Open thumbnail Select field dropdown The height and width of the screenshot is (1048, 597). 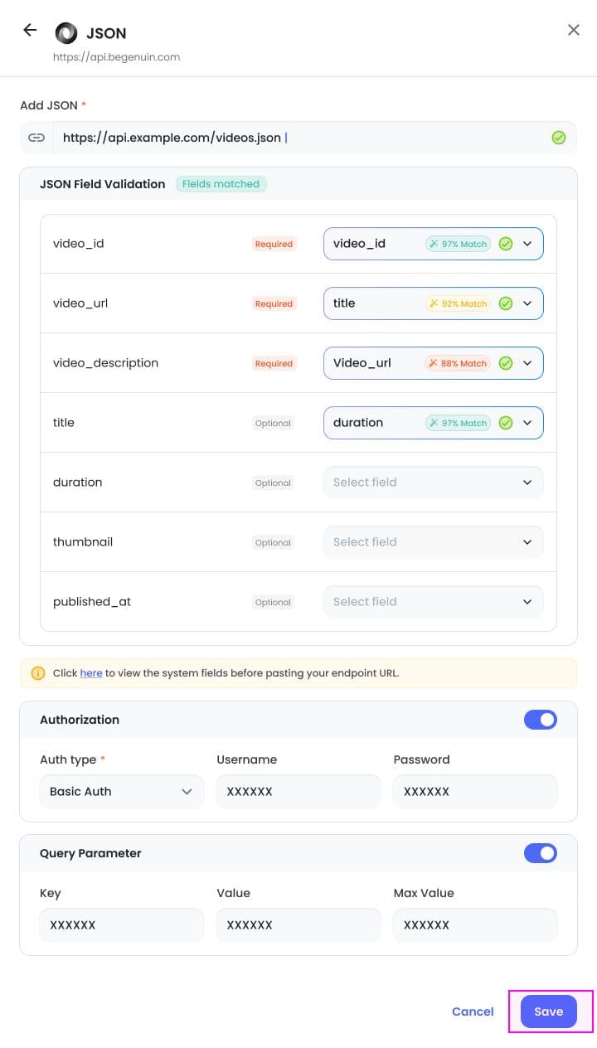(x=434, y=542)
